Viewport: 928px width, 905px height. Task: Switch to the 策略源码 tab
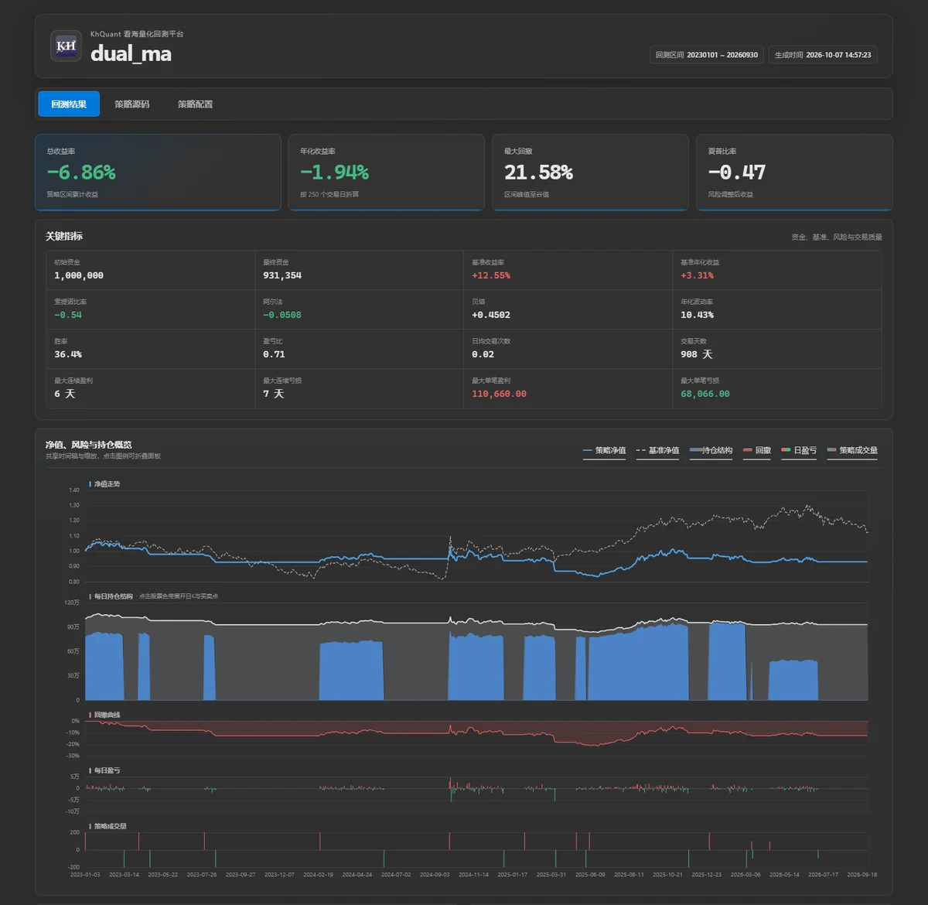(132, 104)
